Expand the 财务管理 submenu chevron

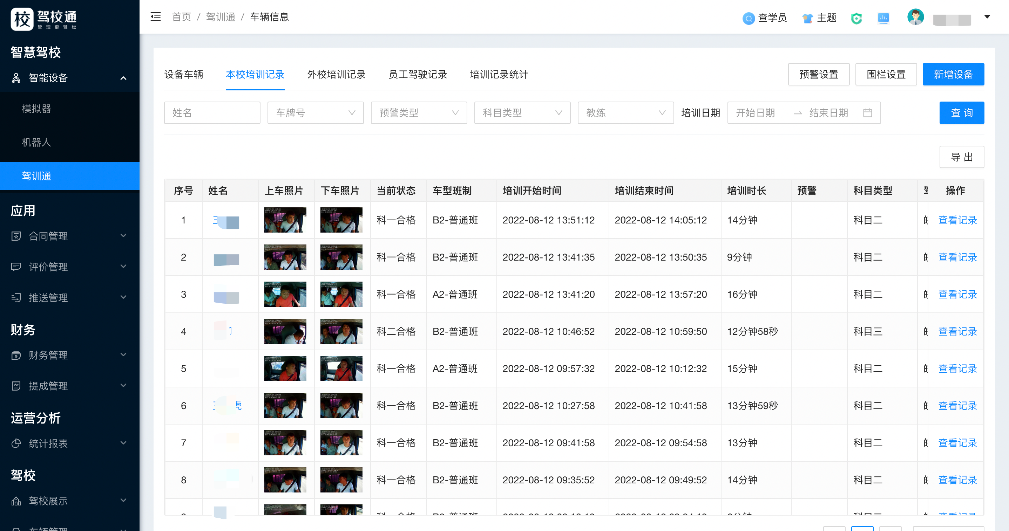pos(123,355)
